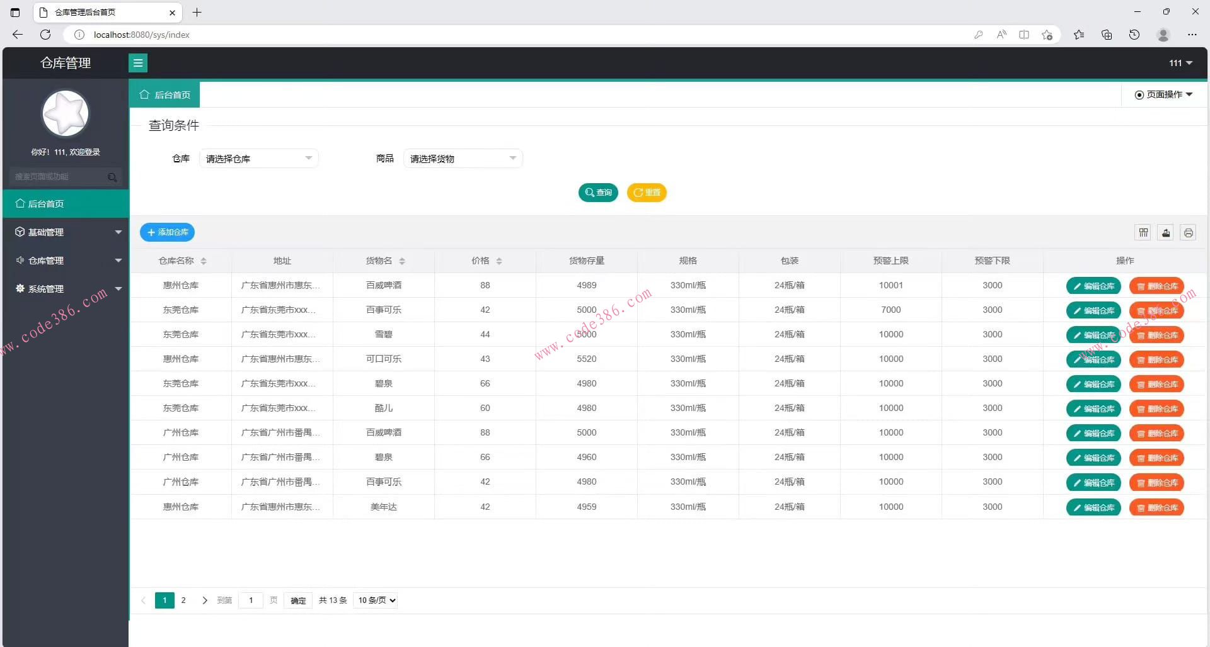Delete the first 惠州仓库 百威啤酒 row
The height and width of the screenshot is (647, 1210).
[x=1156, y=286]
